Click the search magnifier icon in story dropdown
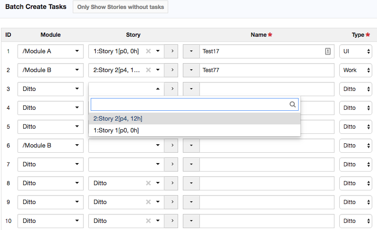Screen dimensions: 377x230 pos(292,105)
